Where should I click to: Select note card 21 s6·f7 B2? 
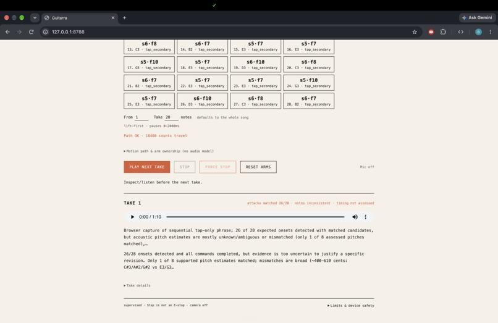pos(150,83)
